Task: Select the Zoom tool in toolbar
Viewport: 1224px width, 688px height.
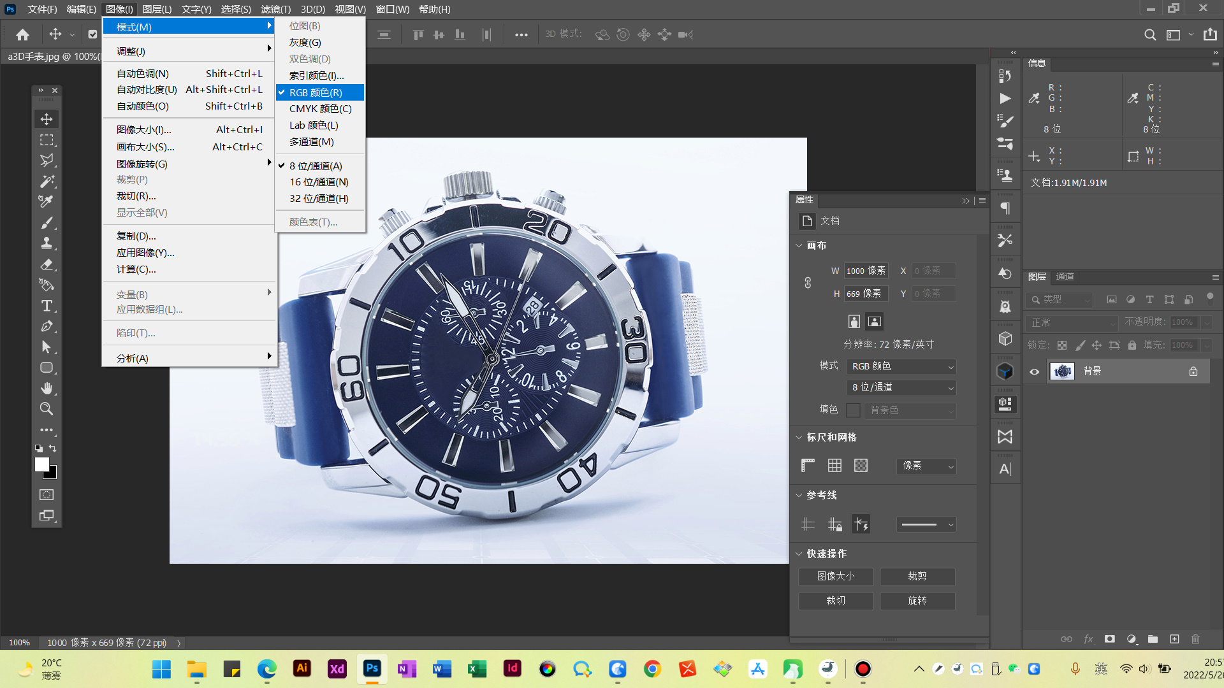Action: tap(47, 408)
